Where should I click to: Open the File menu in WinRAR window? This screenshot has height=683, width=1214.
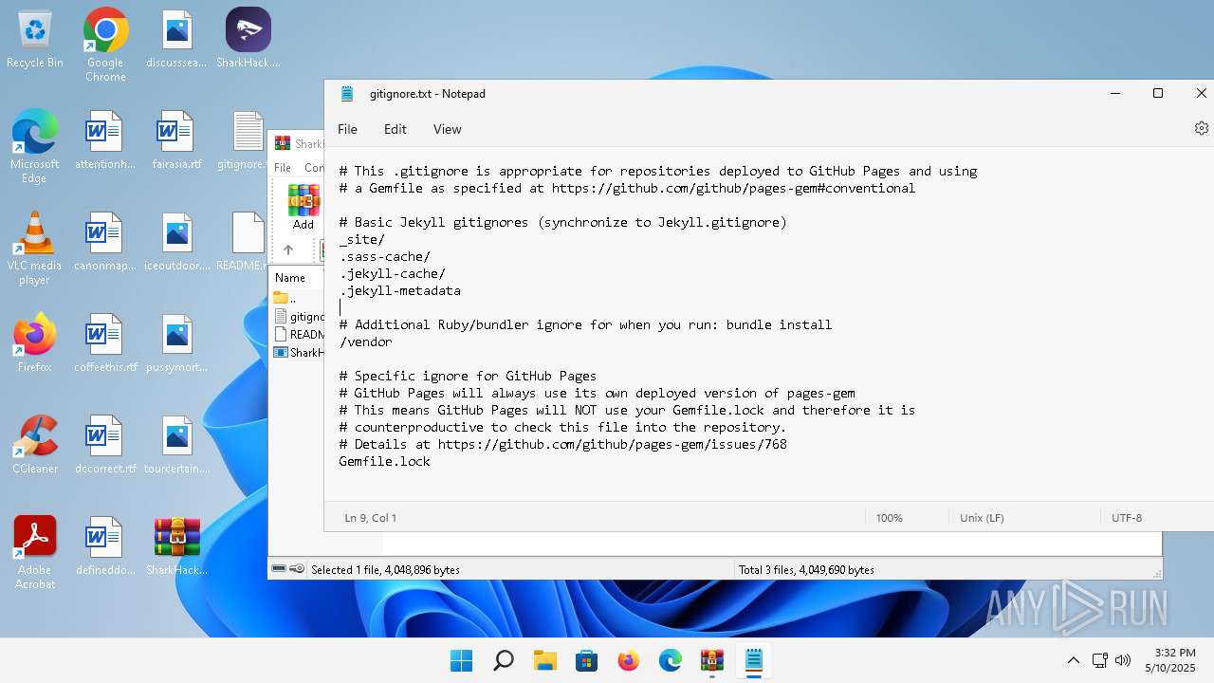point(283,168)
